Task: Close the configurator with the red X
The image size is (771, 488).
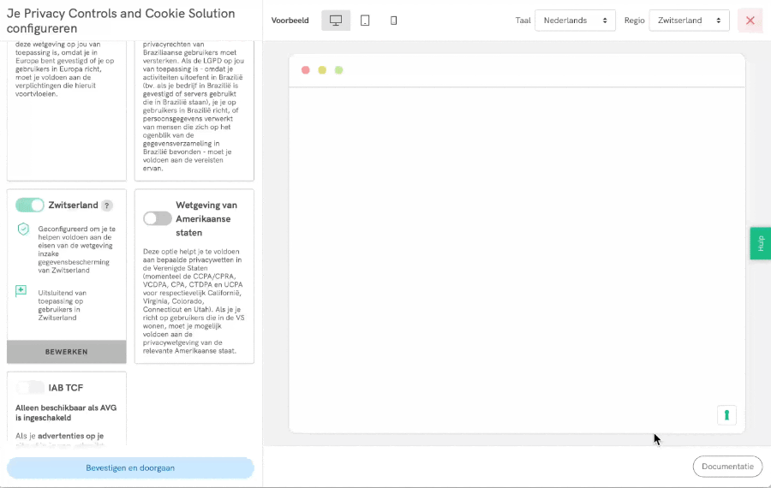Action: 750,21
